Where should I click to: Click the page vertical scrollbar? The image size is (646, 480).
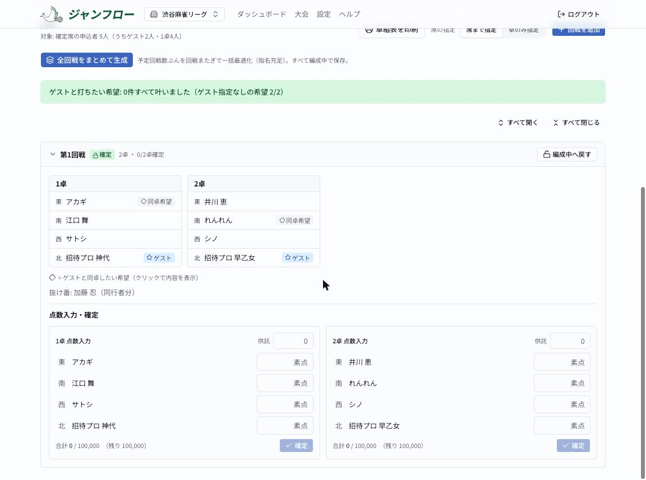pyautogui.click(x=643, y=333)
